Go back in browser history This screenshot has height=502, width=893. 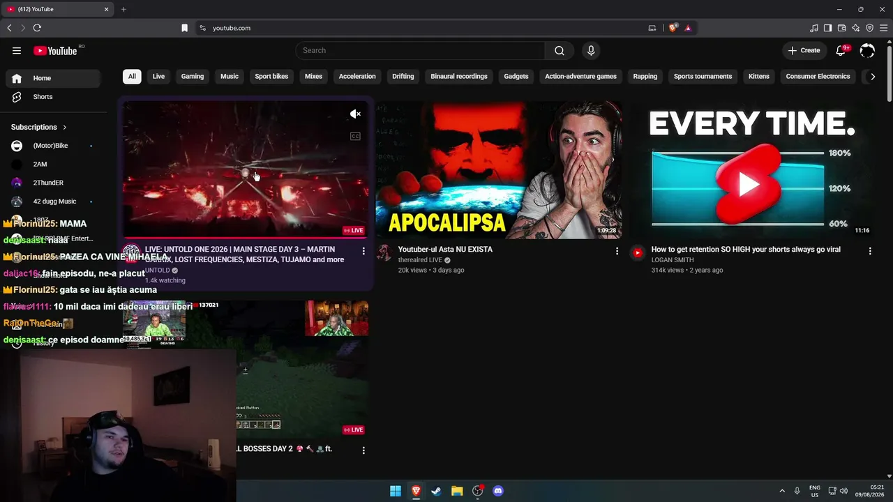pos(9,28)
